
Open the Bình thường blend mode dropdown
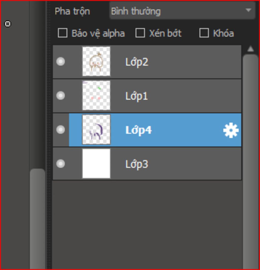[182, 11]
